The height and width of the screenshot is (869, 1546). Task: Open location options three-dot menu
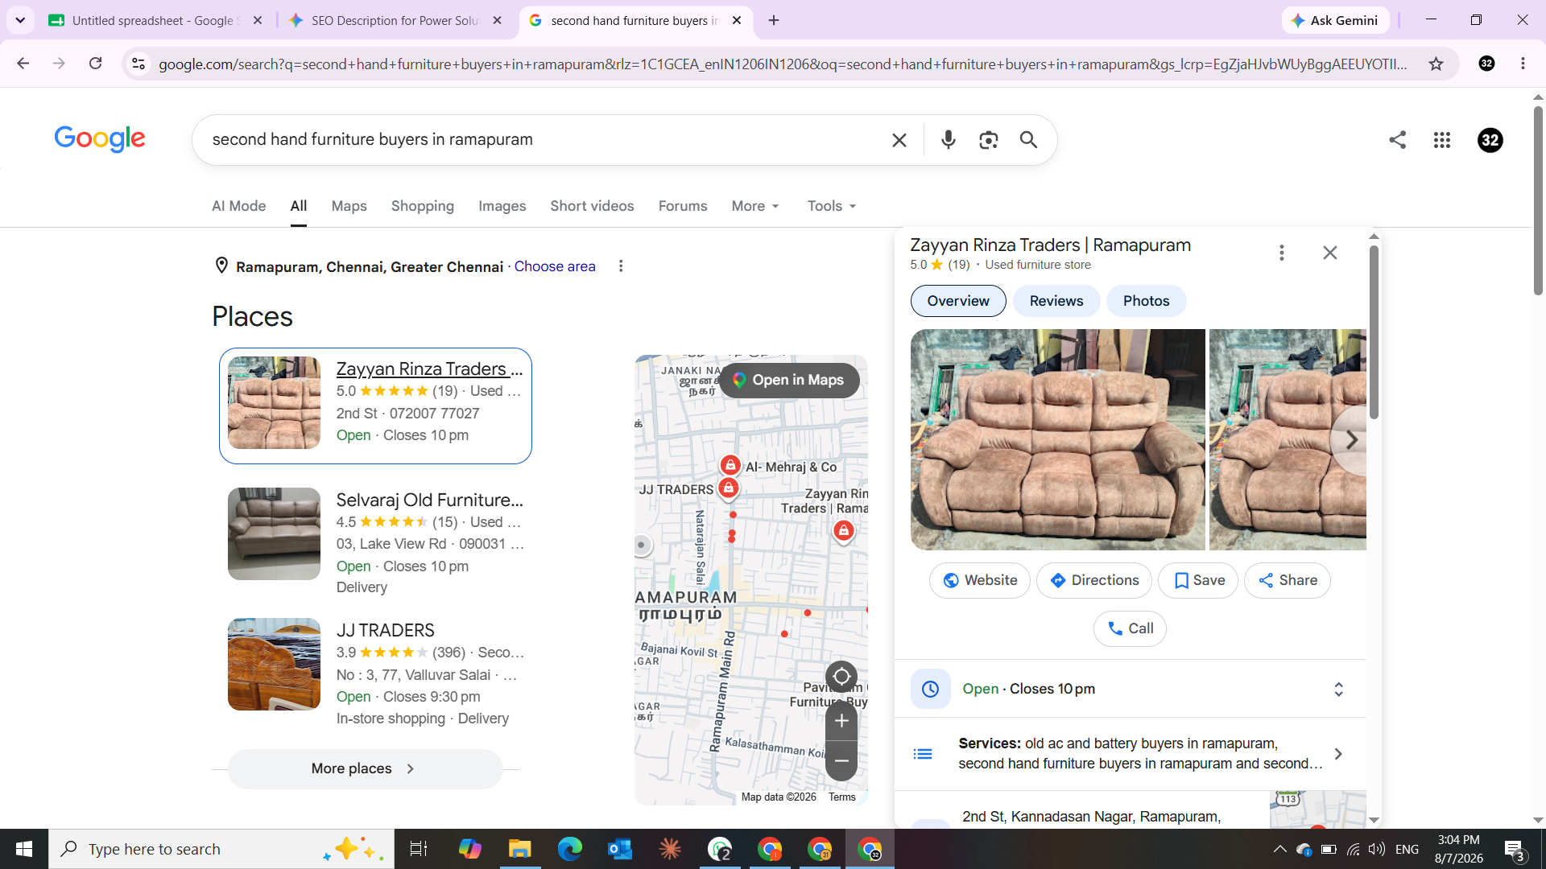pyautogui.click(x=621, y=266)
